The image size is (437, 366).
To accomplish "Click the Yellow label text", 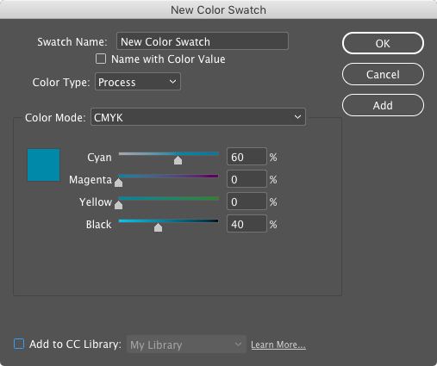I will pos(96,202).
